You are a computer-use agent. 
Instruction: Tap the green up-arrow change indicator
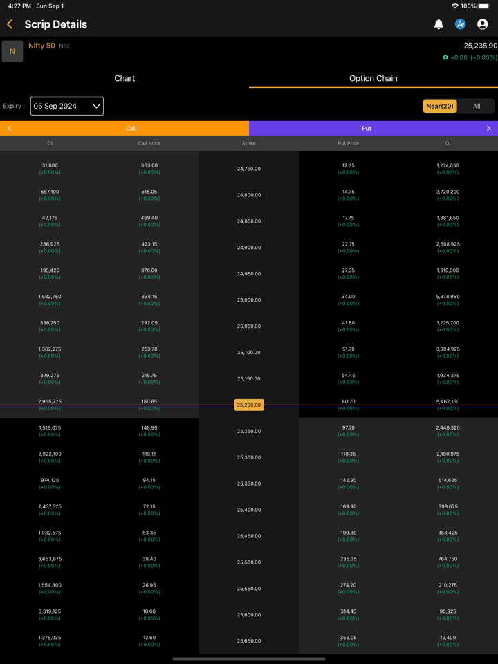tap(445, 58)
